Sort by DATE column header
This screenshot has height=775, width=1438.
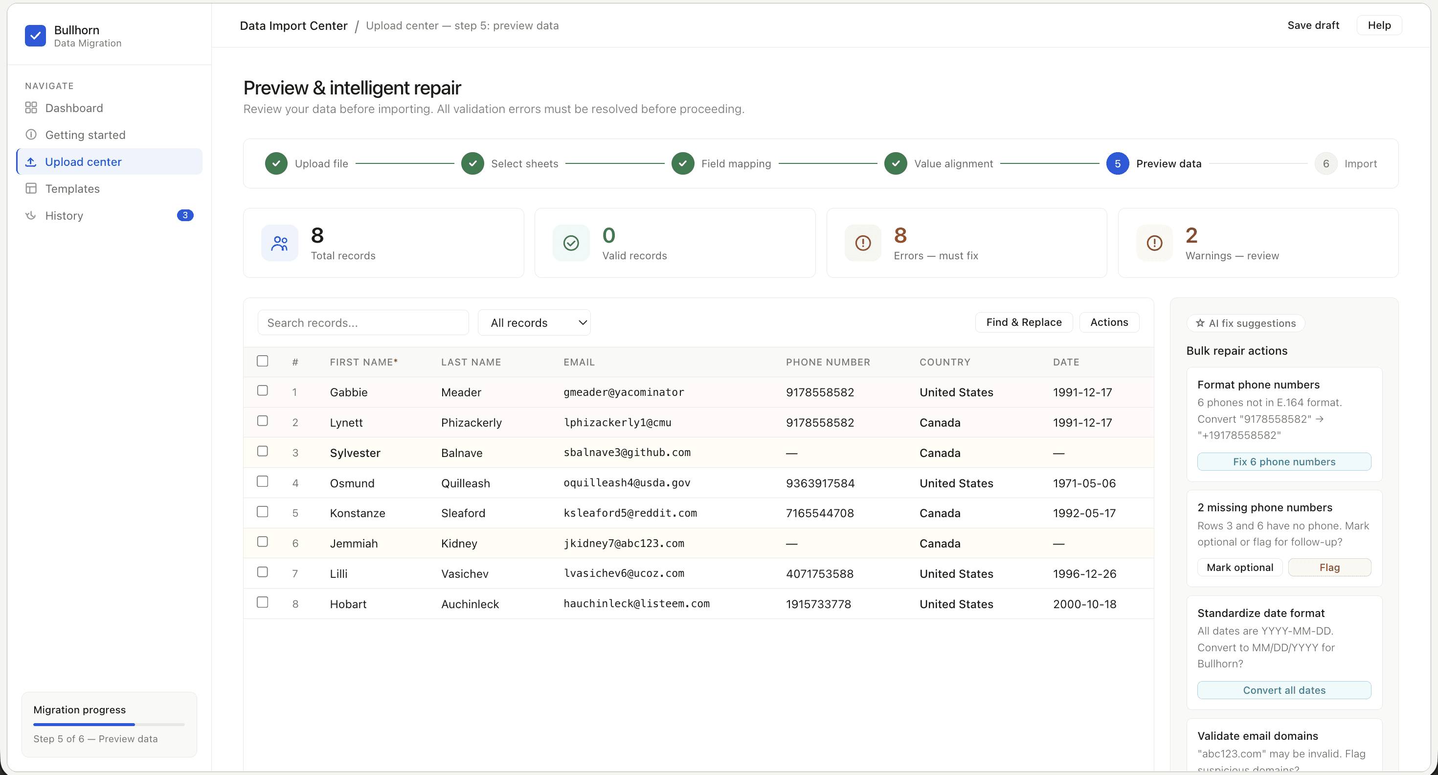pyautogui.click(x=1066, y=362)
